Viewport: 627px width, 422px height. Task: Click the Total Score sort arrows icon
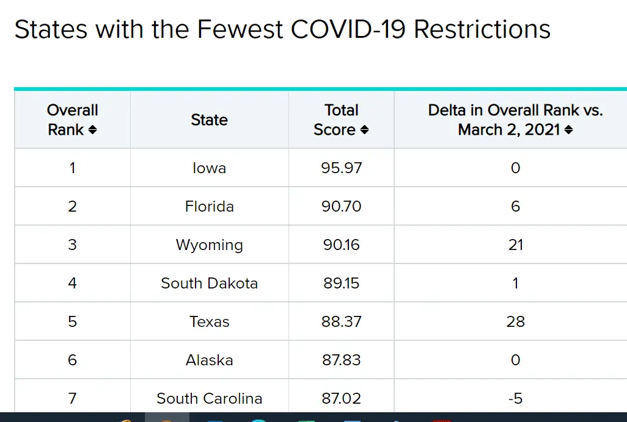pyautogui.click(x=364, y=131)
